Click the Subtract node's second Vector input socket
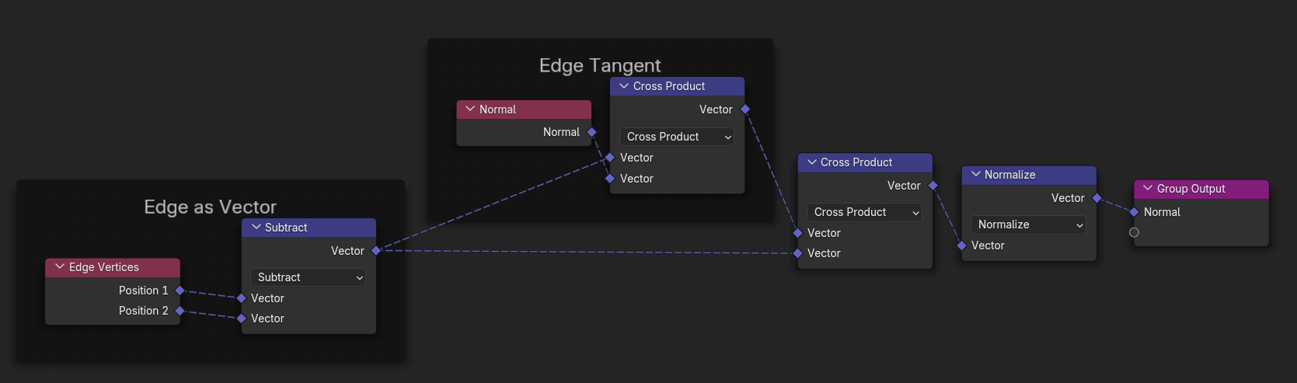1297x383 pixels. pyautogui.click(x=242, y=319)
